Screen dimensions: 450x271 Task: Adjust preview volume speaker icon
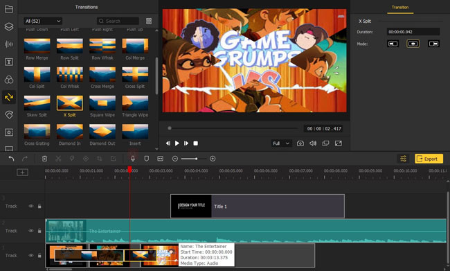tap(313, 143)
